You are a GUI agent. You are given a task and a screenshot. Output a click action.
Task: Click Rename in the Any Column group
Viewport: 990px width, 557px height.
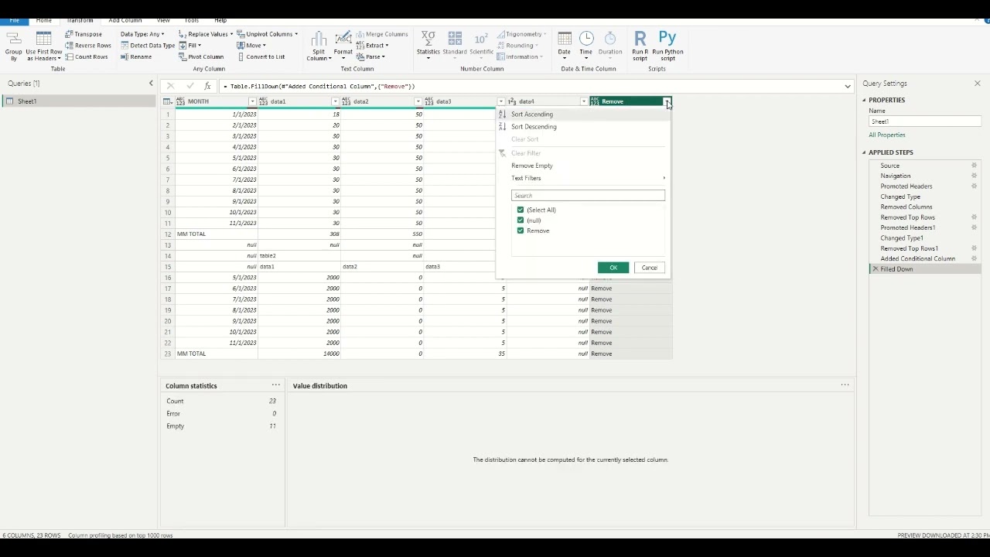[136, 56]
